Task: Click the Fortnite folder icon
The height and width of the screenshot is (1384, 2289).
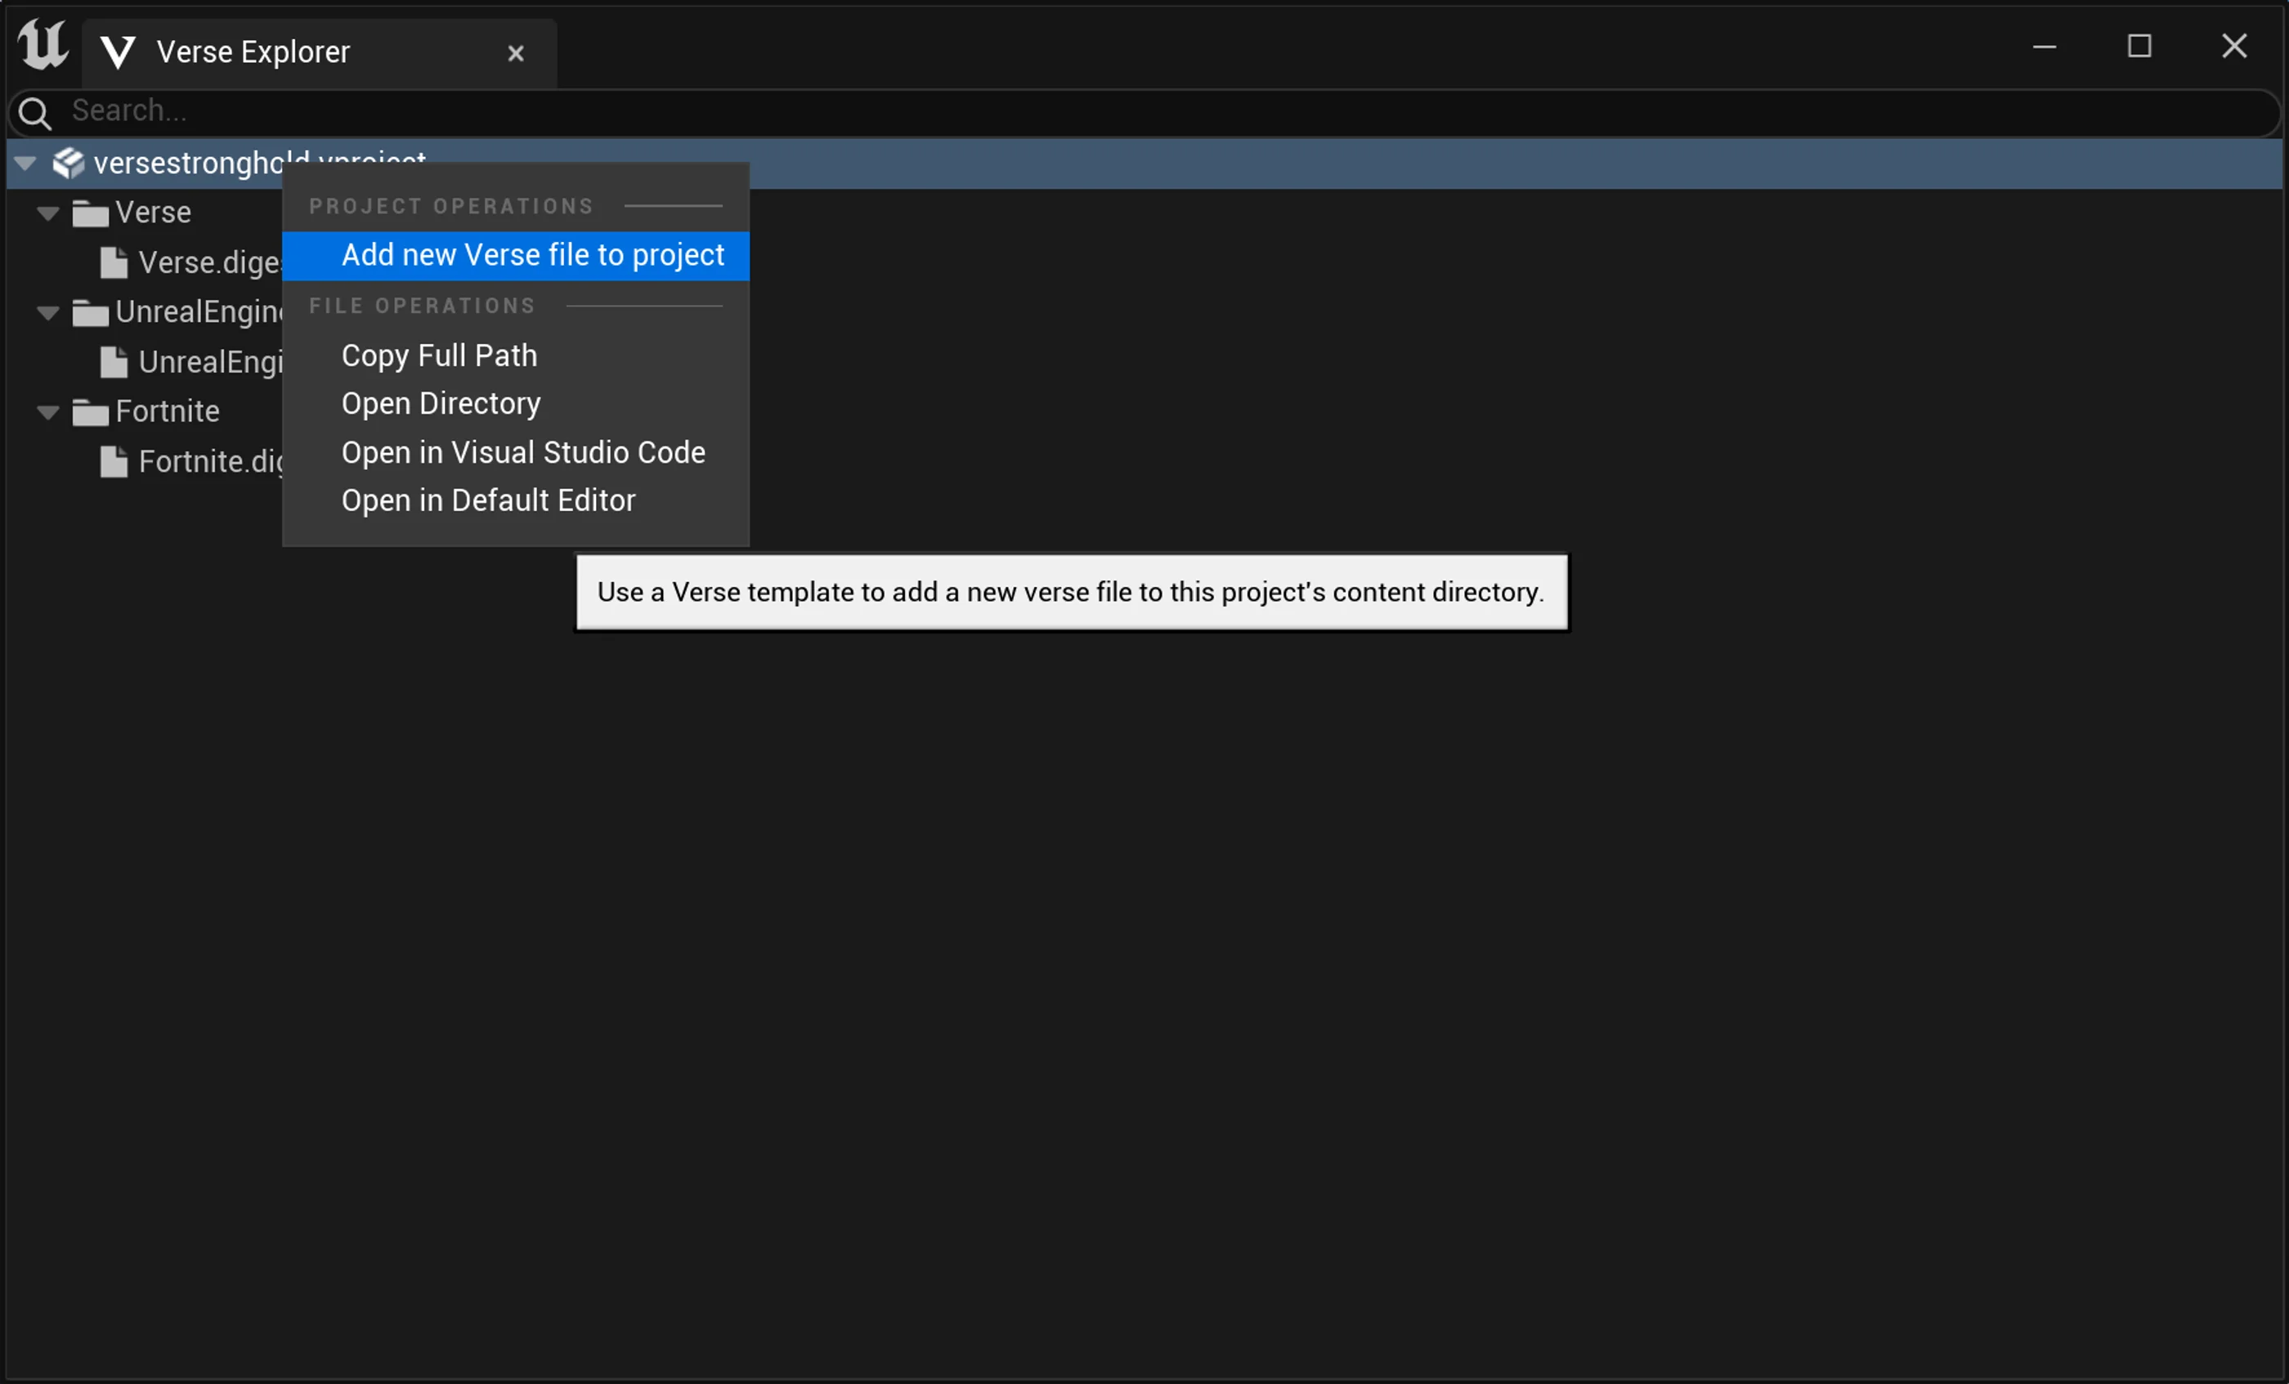Action: [90, 412]
